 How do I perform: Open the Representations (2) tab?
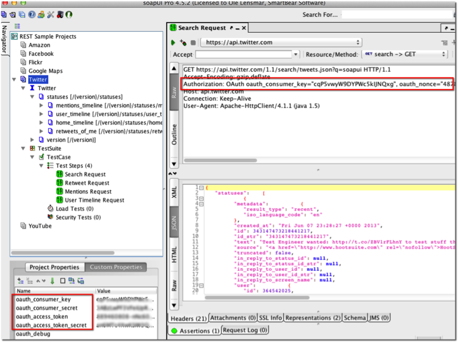313,318
